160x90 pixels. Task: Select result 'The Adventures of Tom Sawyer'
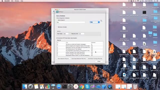click(80, 49)
